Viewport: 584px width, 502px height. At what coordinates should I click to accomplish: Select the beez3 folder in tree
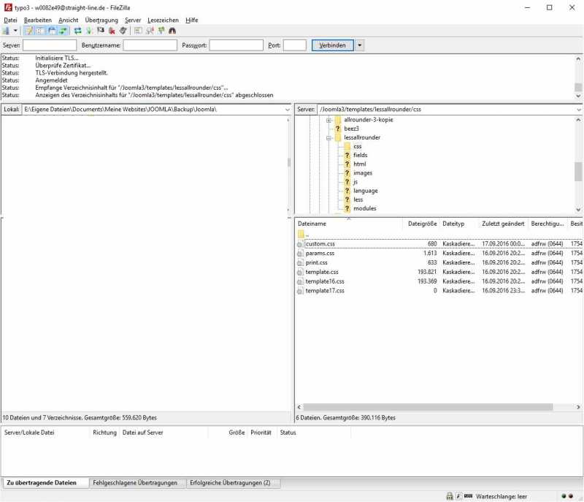pos(351,129)
